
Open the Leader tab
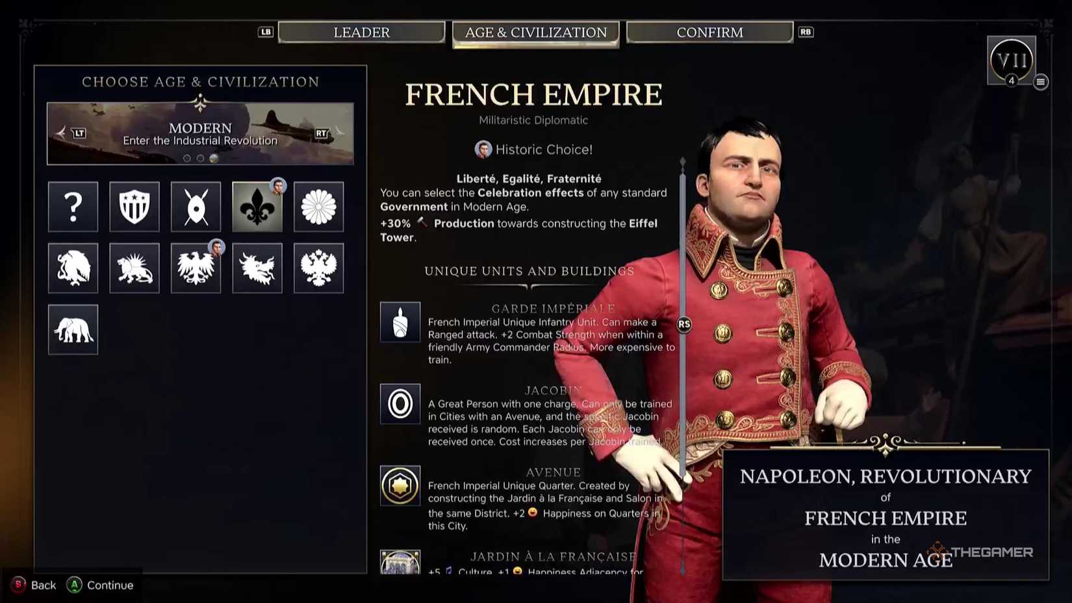tap(361, 32)
